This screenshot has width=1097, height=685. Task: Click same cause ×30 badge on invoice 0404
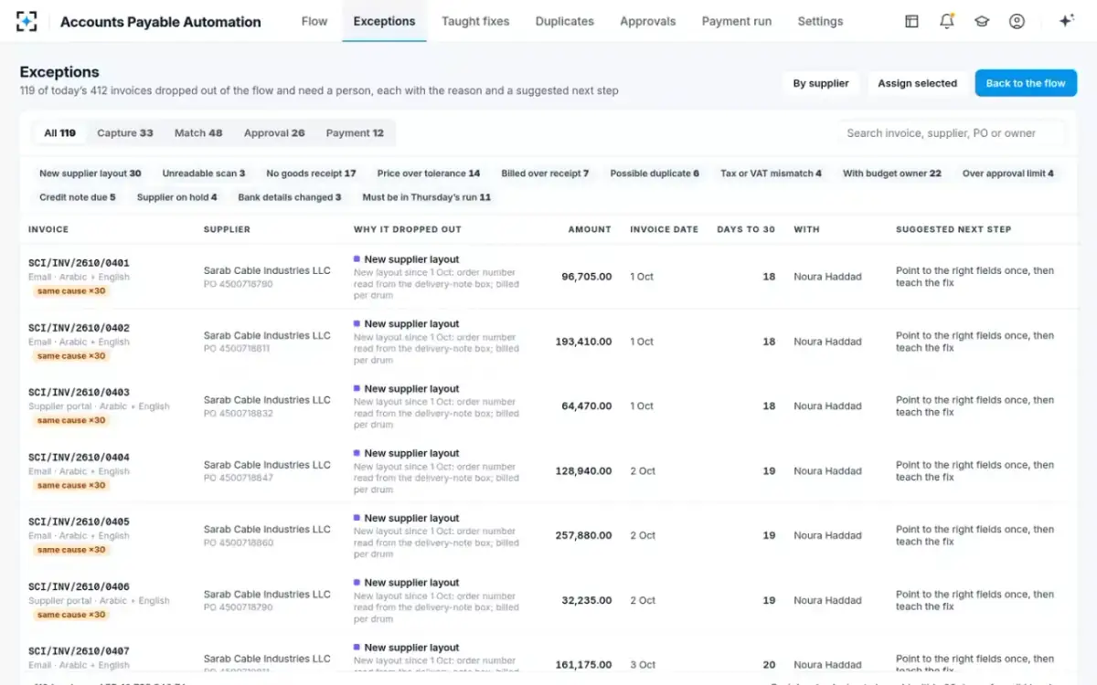71,486
